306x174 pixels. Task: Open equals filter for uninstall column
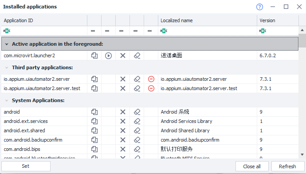150,31
